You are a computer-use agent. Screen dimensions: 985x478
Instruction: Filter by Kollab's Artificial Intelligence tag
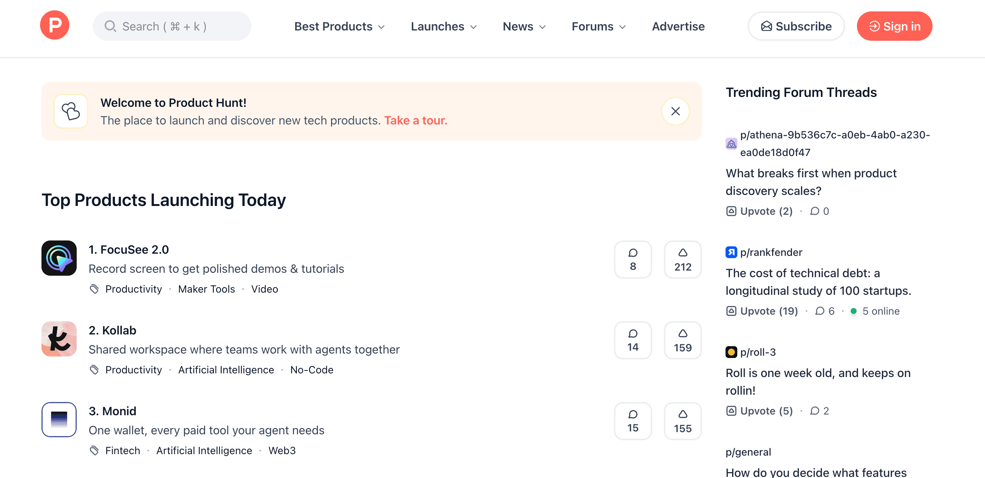coord(226,370)
